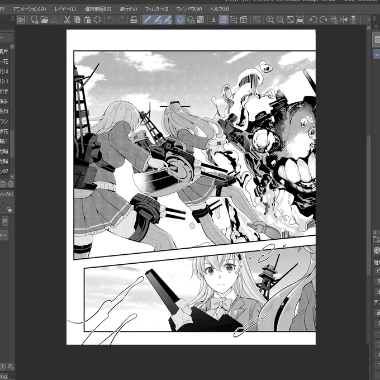The image size is (380, 380).
Task: Toggle Flip vertical icon
Action: tap(353, 20)
